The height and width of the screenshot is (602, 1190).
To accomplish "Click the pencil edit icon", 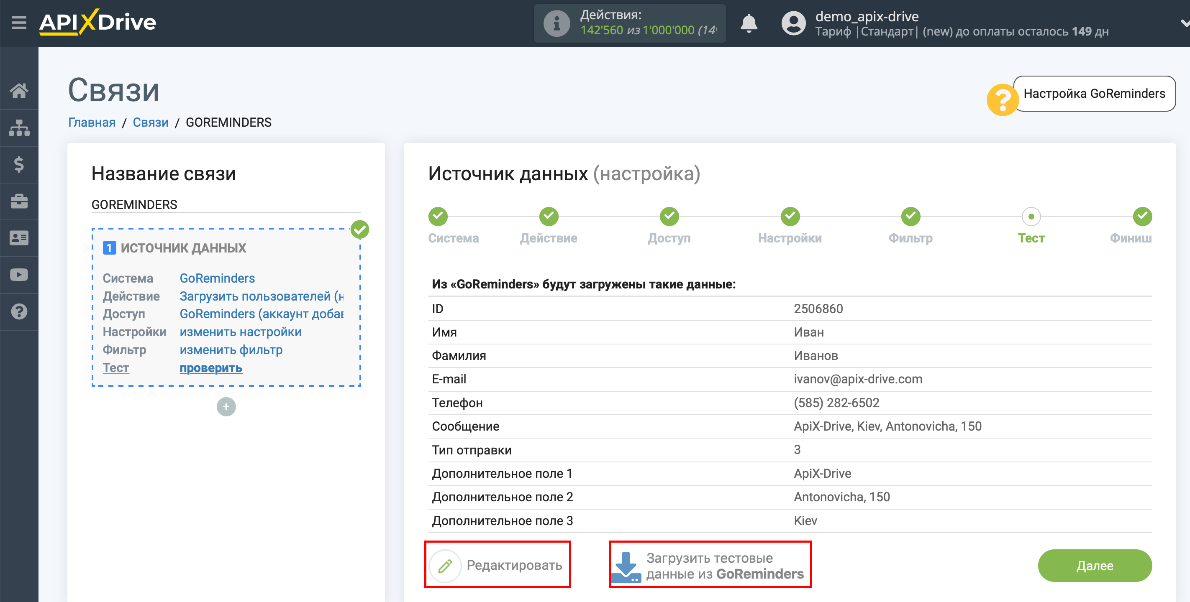I will [x=445, y=566].
